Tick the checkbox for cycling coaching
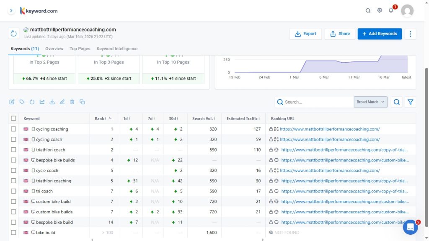Screen dimensions: 429x241 (14, 129)
